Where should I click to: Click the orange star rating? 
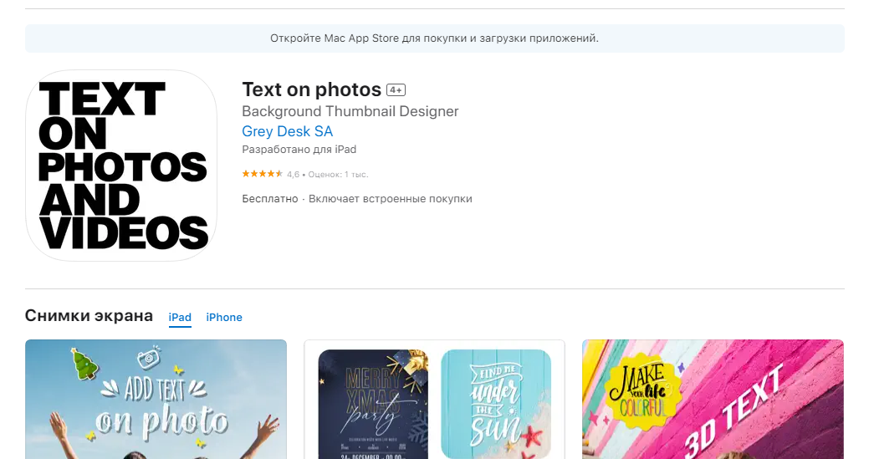263,175
